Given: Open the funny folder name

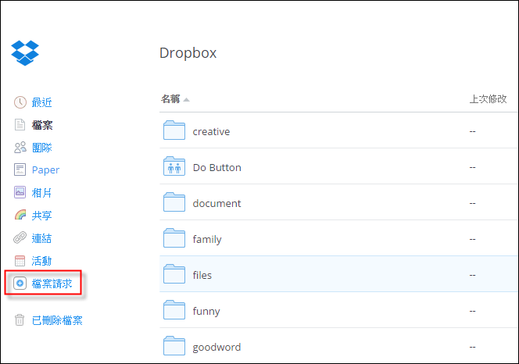Looking at the screenshot, I should [206, 311].
